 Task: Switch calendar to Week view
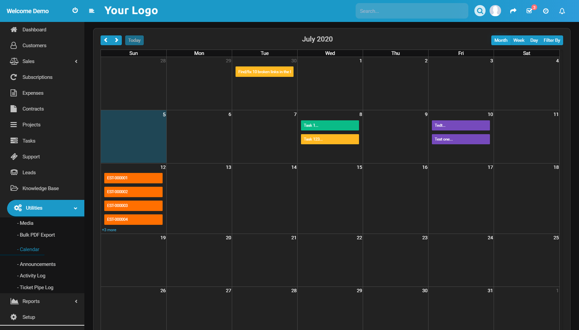519,40
